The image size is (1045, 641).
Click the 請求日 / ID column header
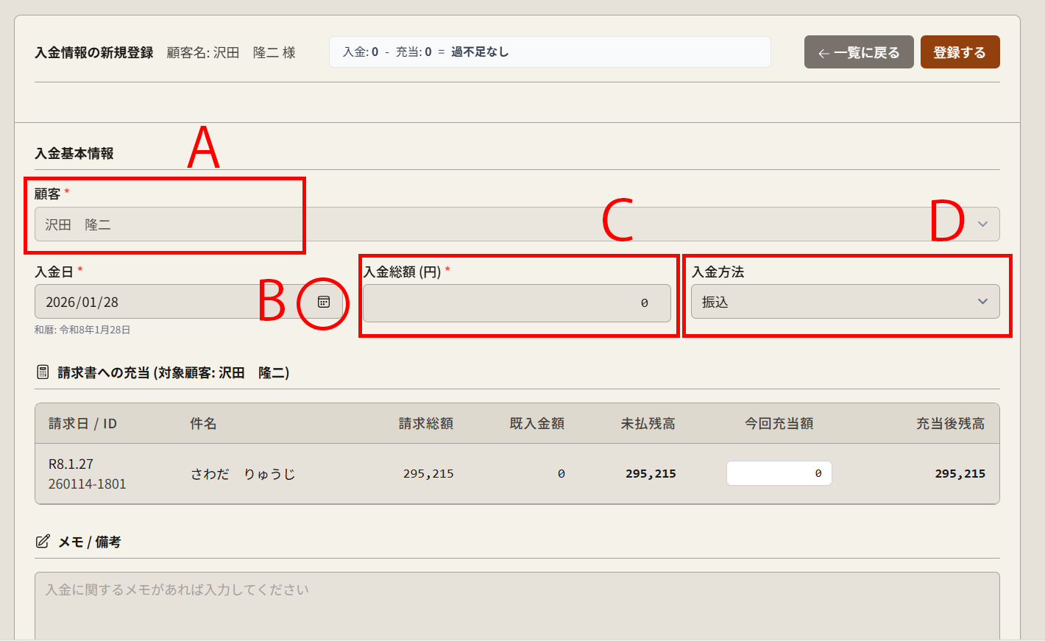[x=82, y=423]
